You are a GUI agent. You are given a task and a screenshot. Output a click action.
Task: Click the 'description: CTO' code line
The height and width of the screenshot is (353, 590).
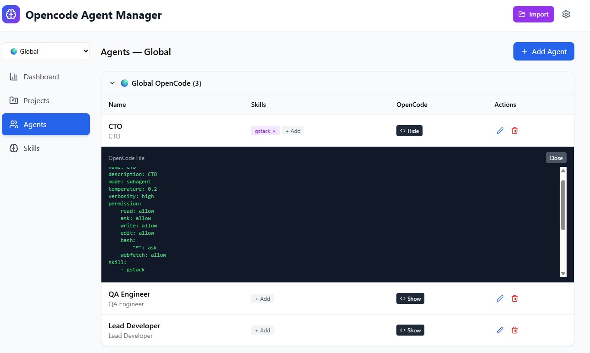(133, 174)
